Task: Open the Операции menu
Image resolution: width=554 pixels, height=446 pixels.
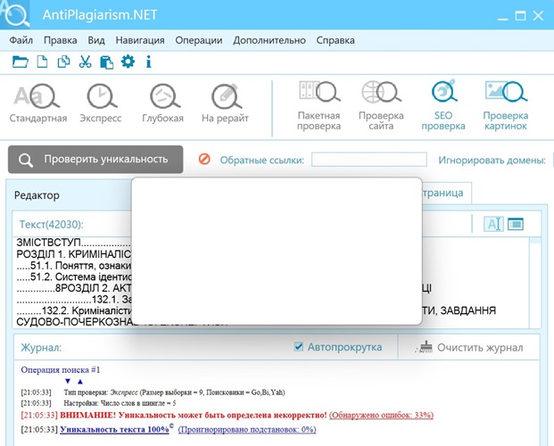Action: [x=199, y=40]
